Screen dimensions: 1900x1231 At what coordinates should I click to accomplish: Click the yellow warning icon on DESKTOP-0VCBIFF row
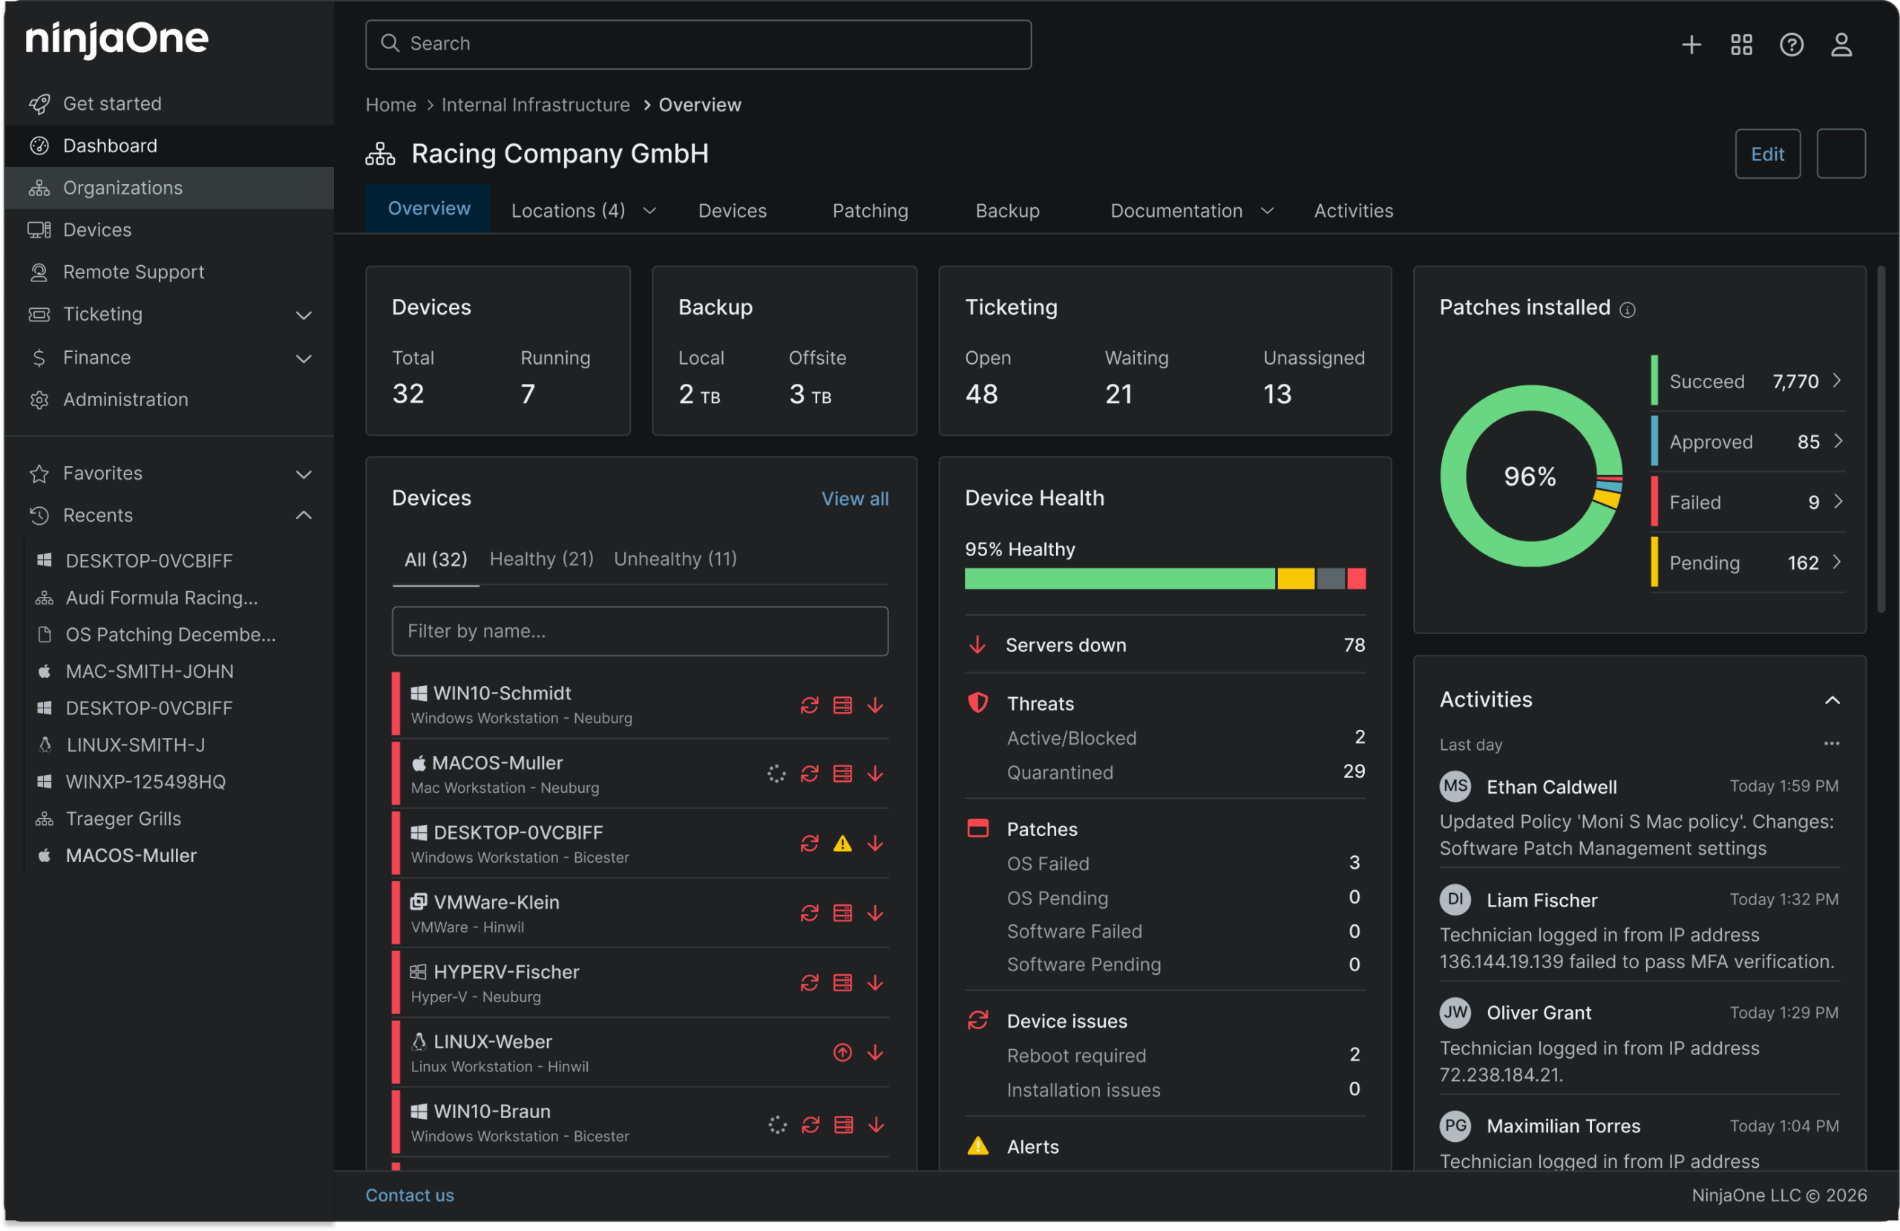pos(843,843)
